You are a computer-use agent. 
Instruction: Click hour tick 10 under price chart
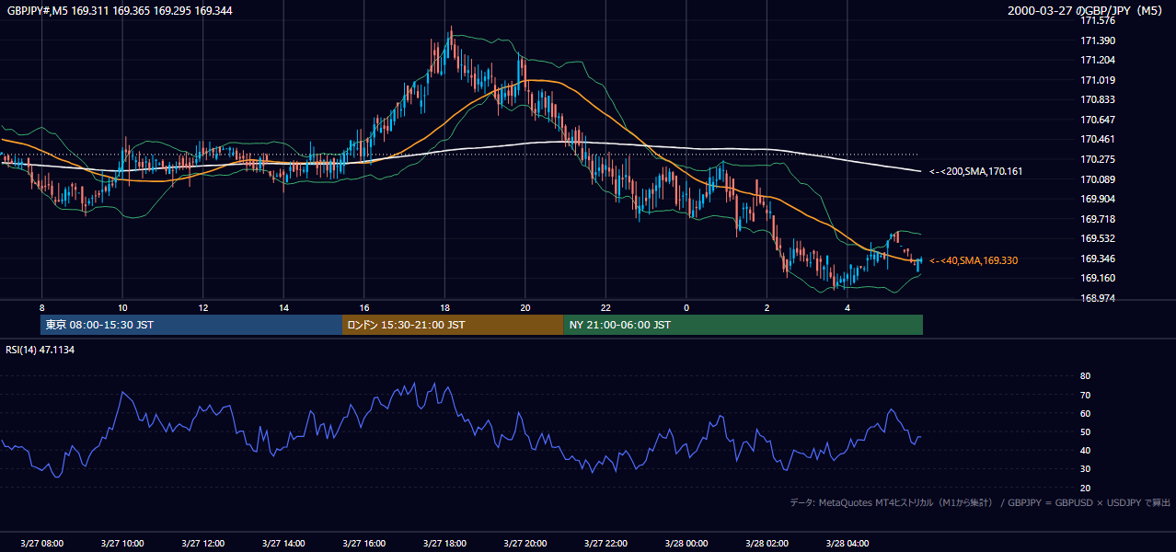pyautogui.click(x=122, y=308)
